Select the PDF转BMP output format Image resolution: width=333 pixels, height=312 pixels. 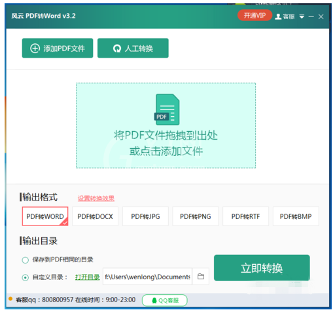(x=296, y=216)
